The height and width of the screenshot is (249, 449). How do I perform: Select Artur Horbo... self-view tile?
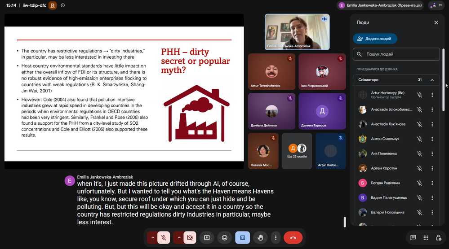[x=330, y=151]
